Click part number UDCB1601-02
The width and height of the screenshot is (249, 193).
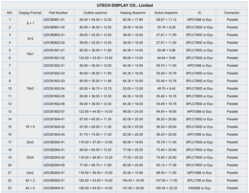(x=54, y=58)
